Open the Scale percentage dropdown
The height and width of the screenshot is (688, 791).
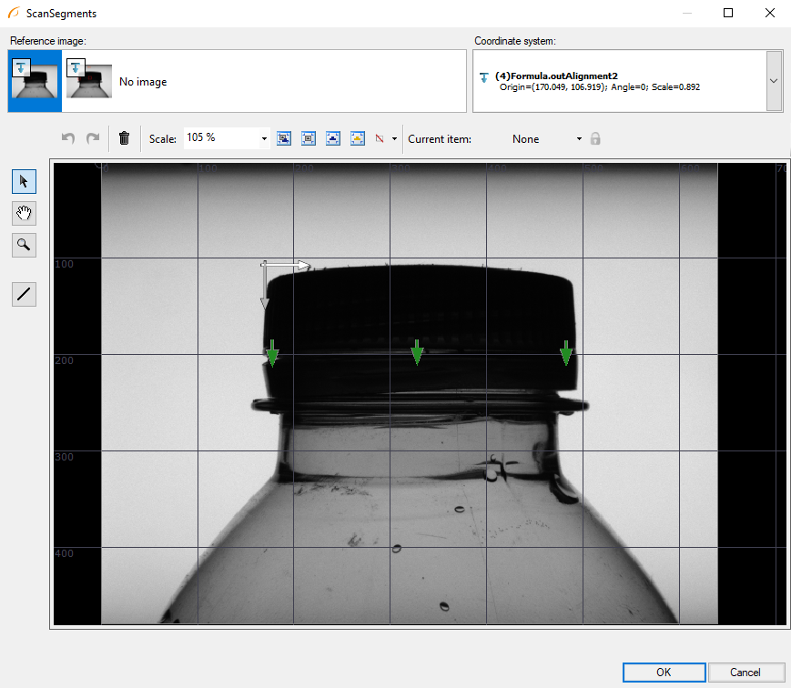(265, 139)
